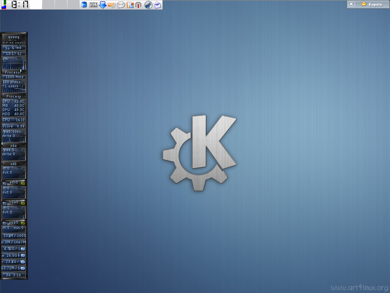Open the blue download arrow tray icon
390x293 pixels.
click(103, 5)
